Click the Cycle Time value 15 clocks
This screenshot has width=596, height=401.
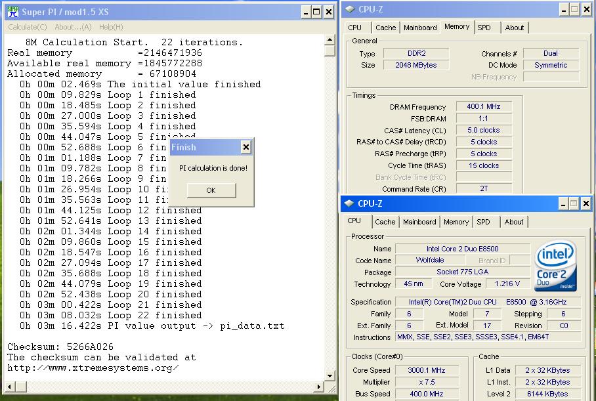pos(484,166)
